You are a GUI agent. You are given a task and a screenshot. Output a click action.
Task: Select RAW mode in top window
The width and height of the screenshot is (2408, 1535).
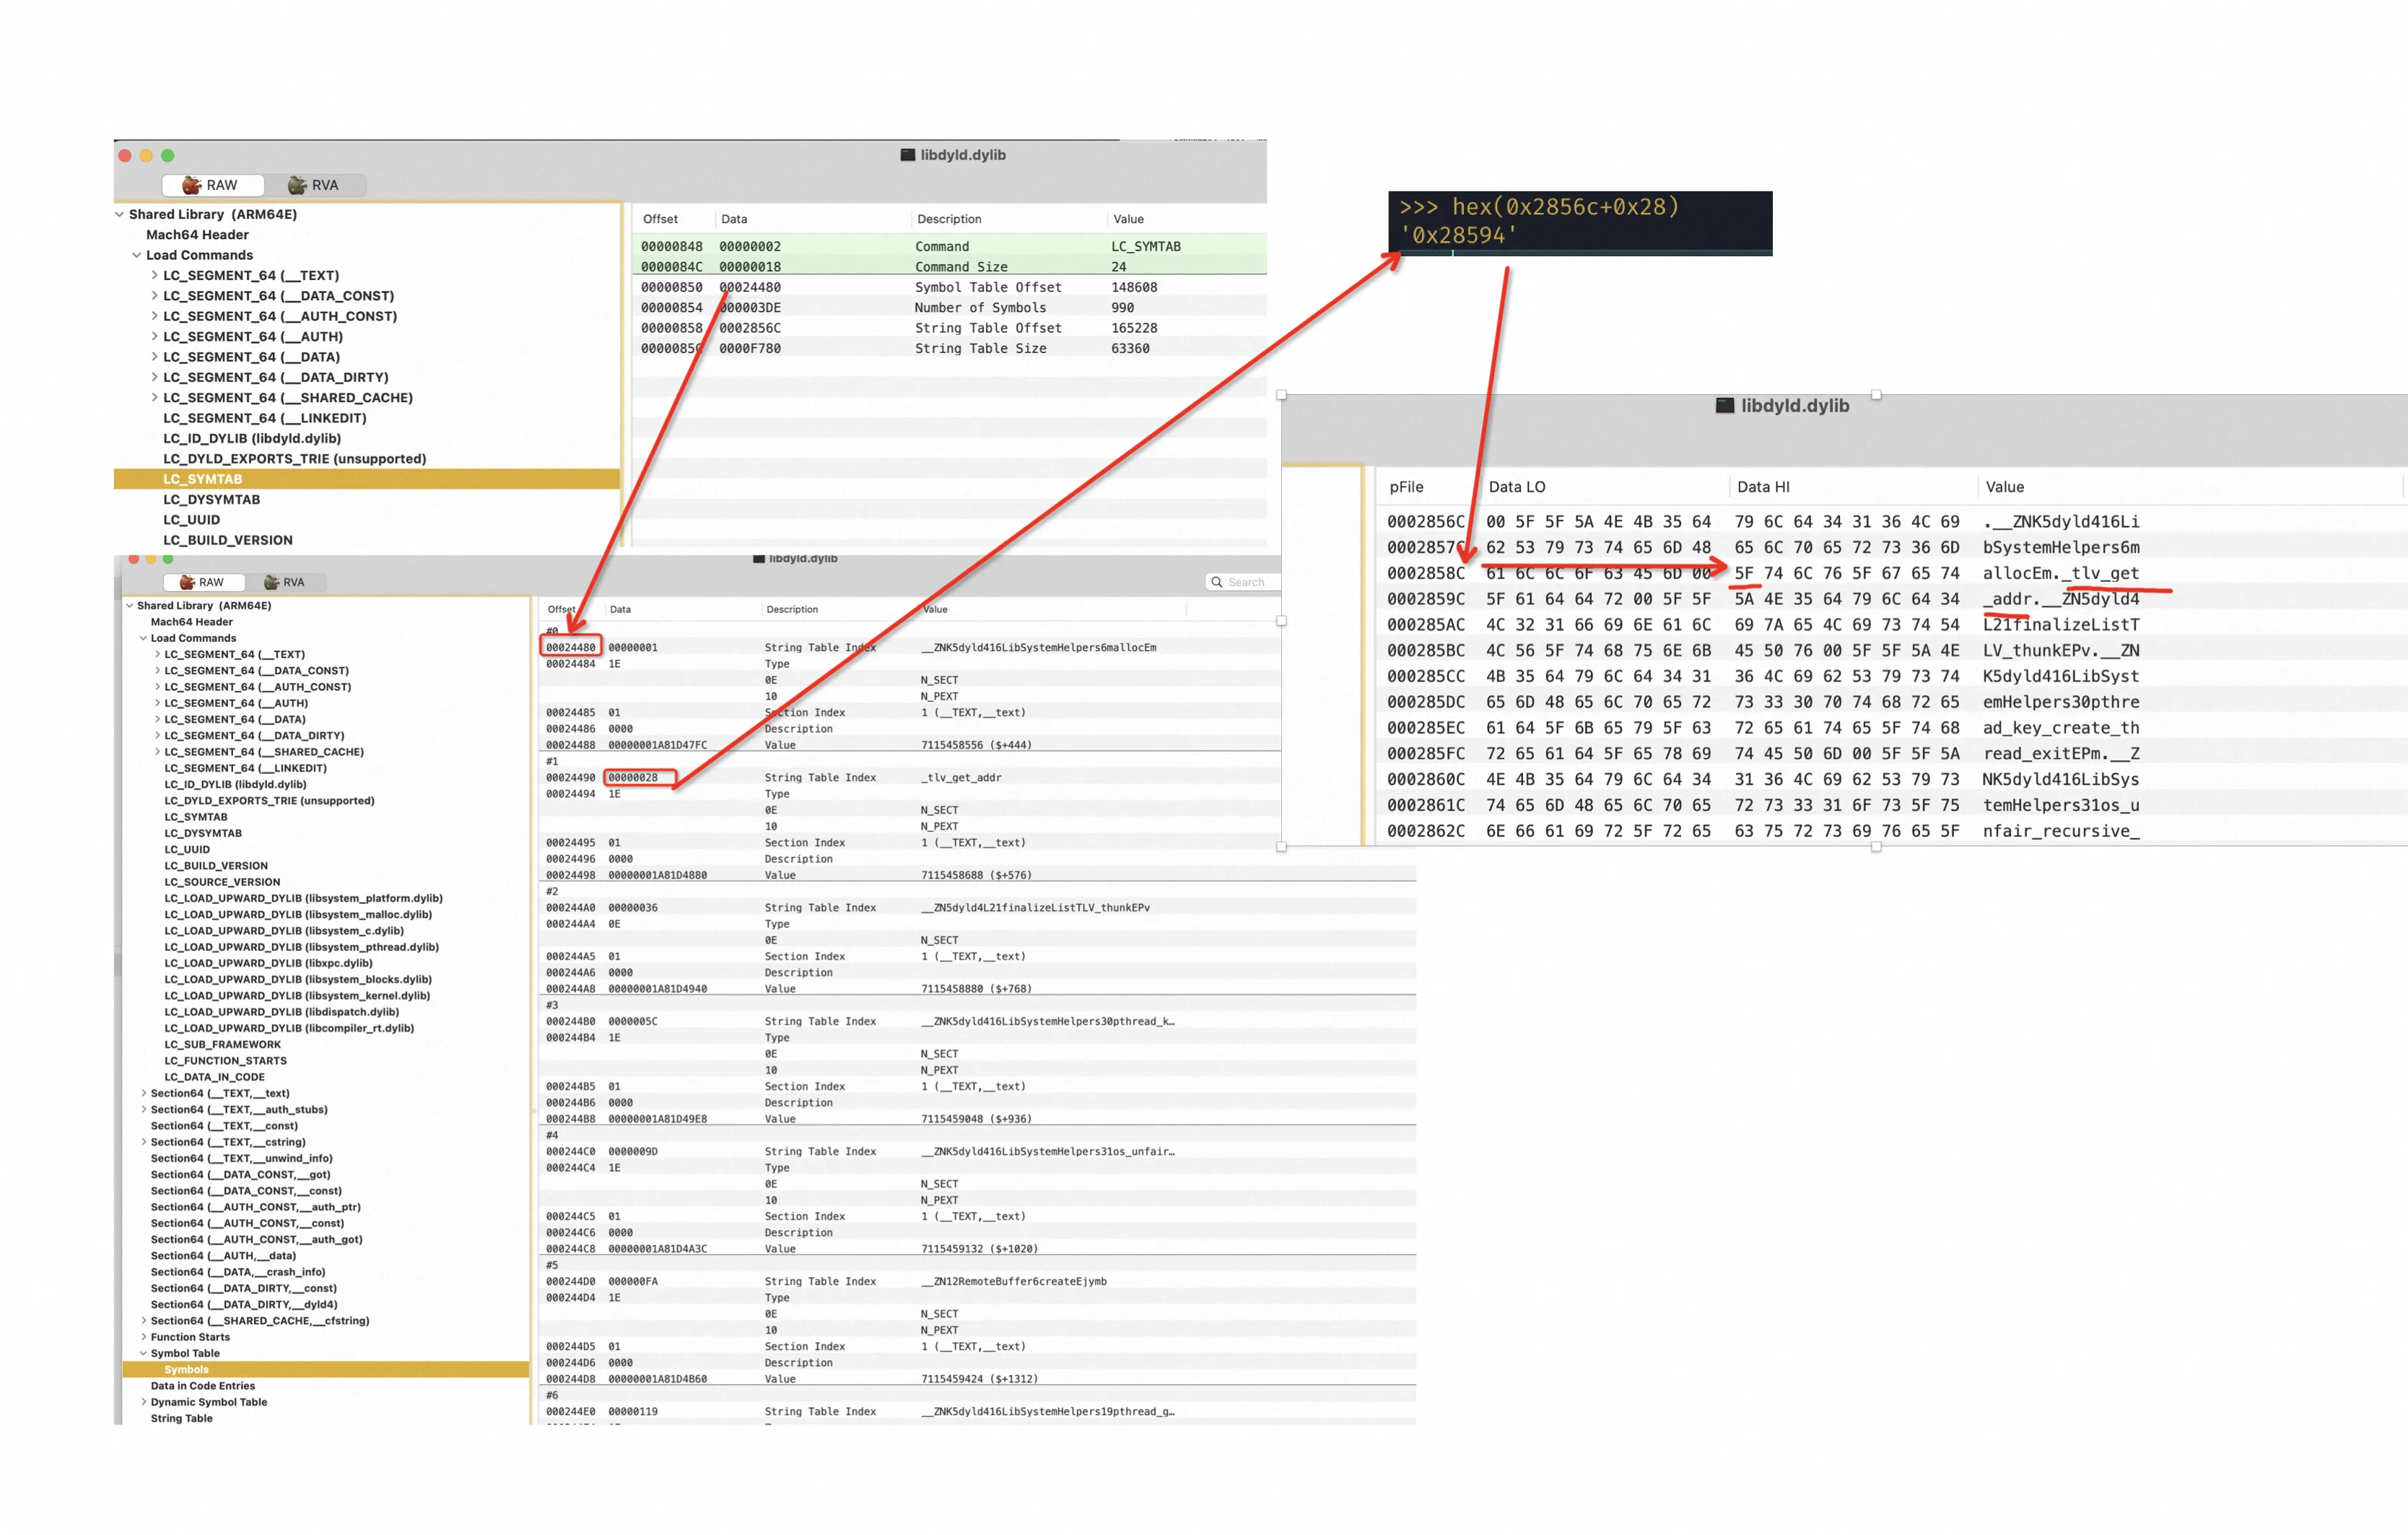pyautogui.click(x=213, y=185)
